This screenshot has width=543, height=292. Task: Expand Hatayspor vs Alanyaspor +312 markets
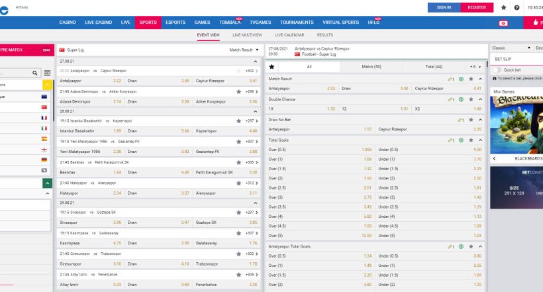252,183
